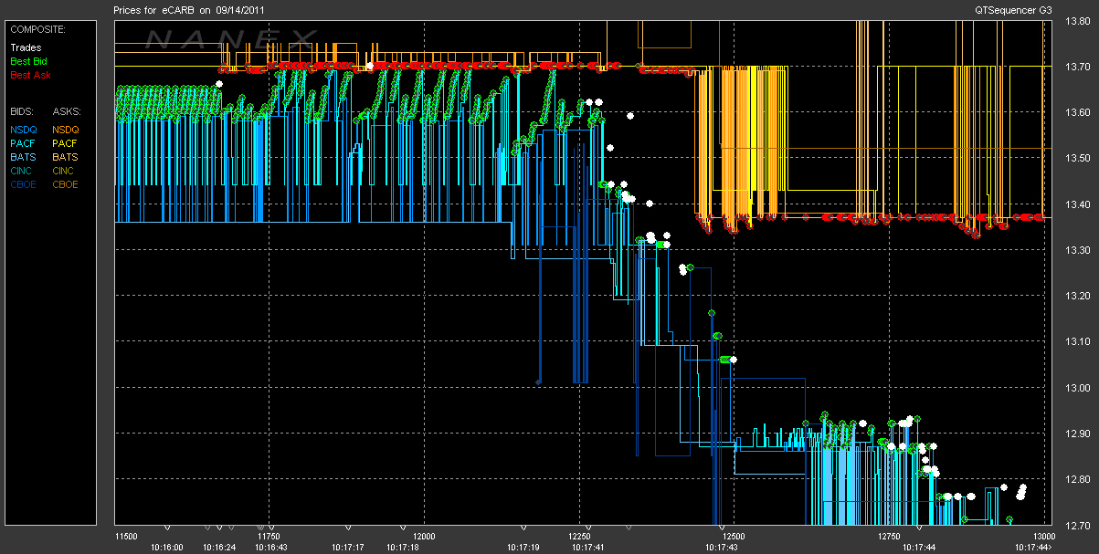The image size is (1099, 554).
Task: Click the olive CINC entry under ASKS
Action: (x=65, y=171)
